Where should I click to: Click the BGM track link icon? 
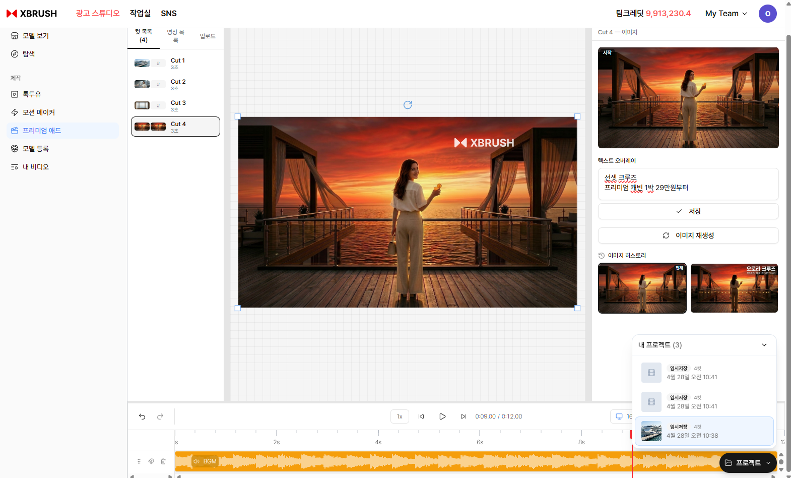tap(151, 461)
